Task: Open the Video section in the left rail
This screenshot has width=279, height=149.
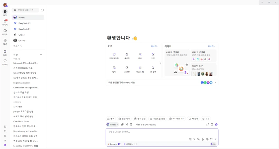Action: (x=5, y=32)
